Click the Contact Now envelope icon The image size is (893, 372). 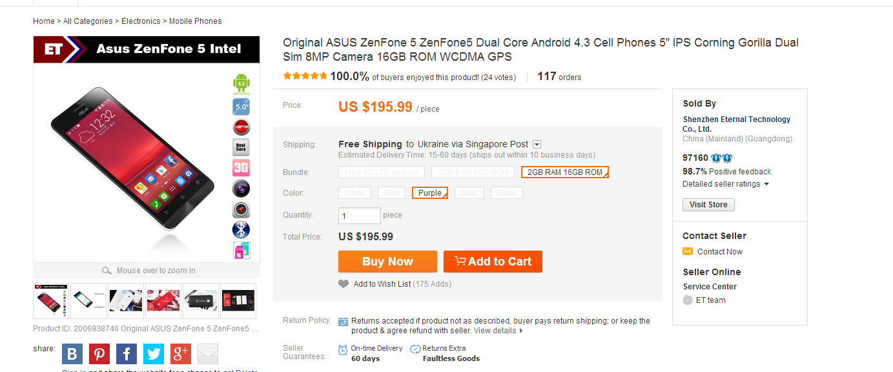(x=688, y=252)
